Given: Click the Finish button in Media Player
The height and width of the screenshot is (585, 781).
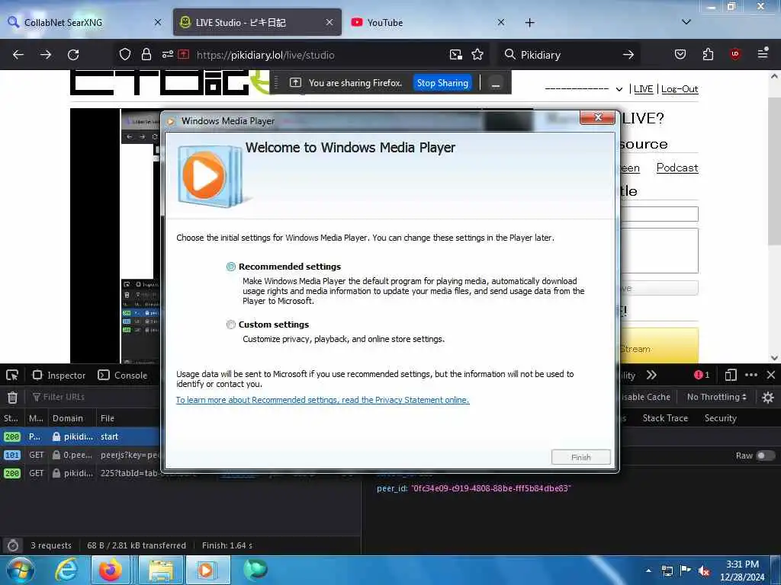Looking at the screenshot, I should (x=580, y=457).
